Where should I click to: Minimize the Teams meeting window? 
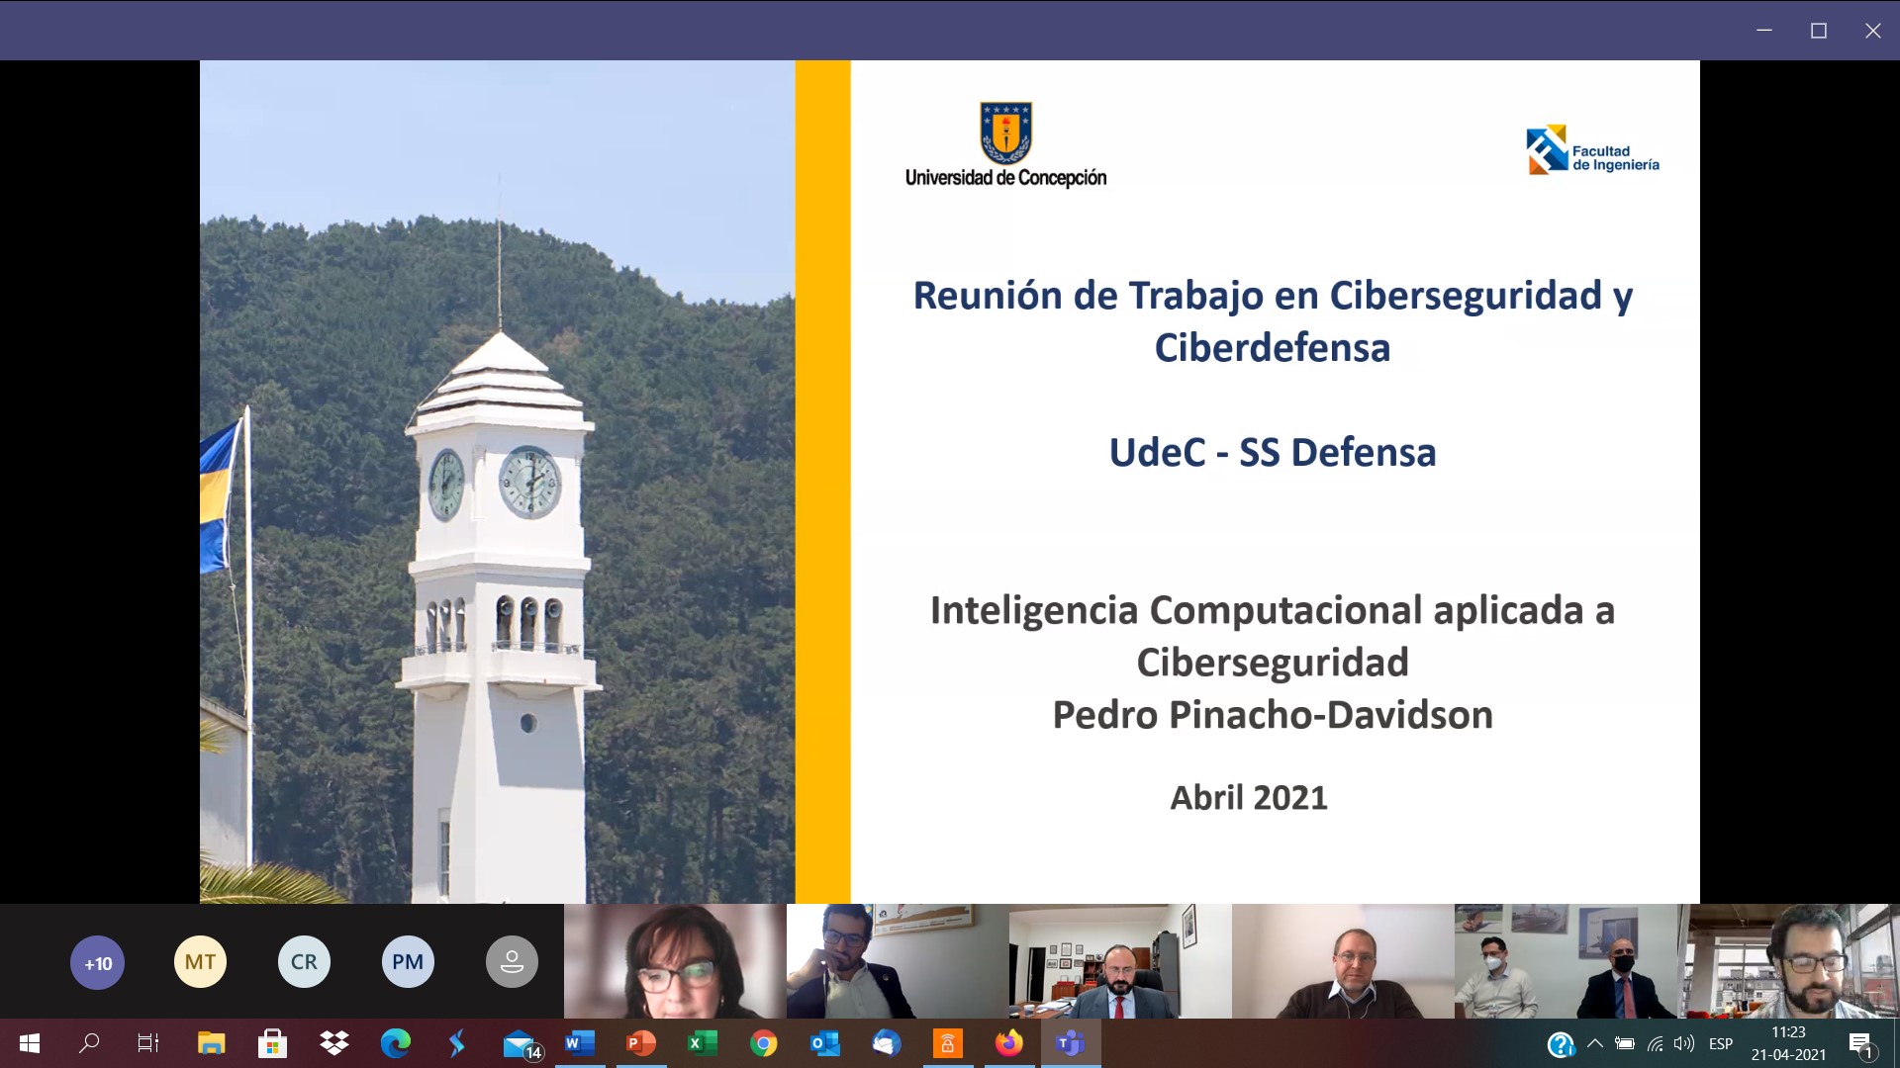click(1763, 31)
